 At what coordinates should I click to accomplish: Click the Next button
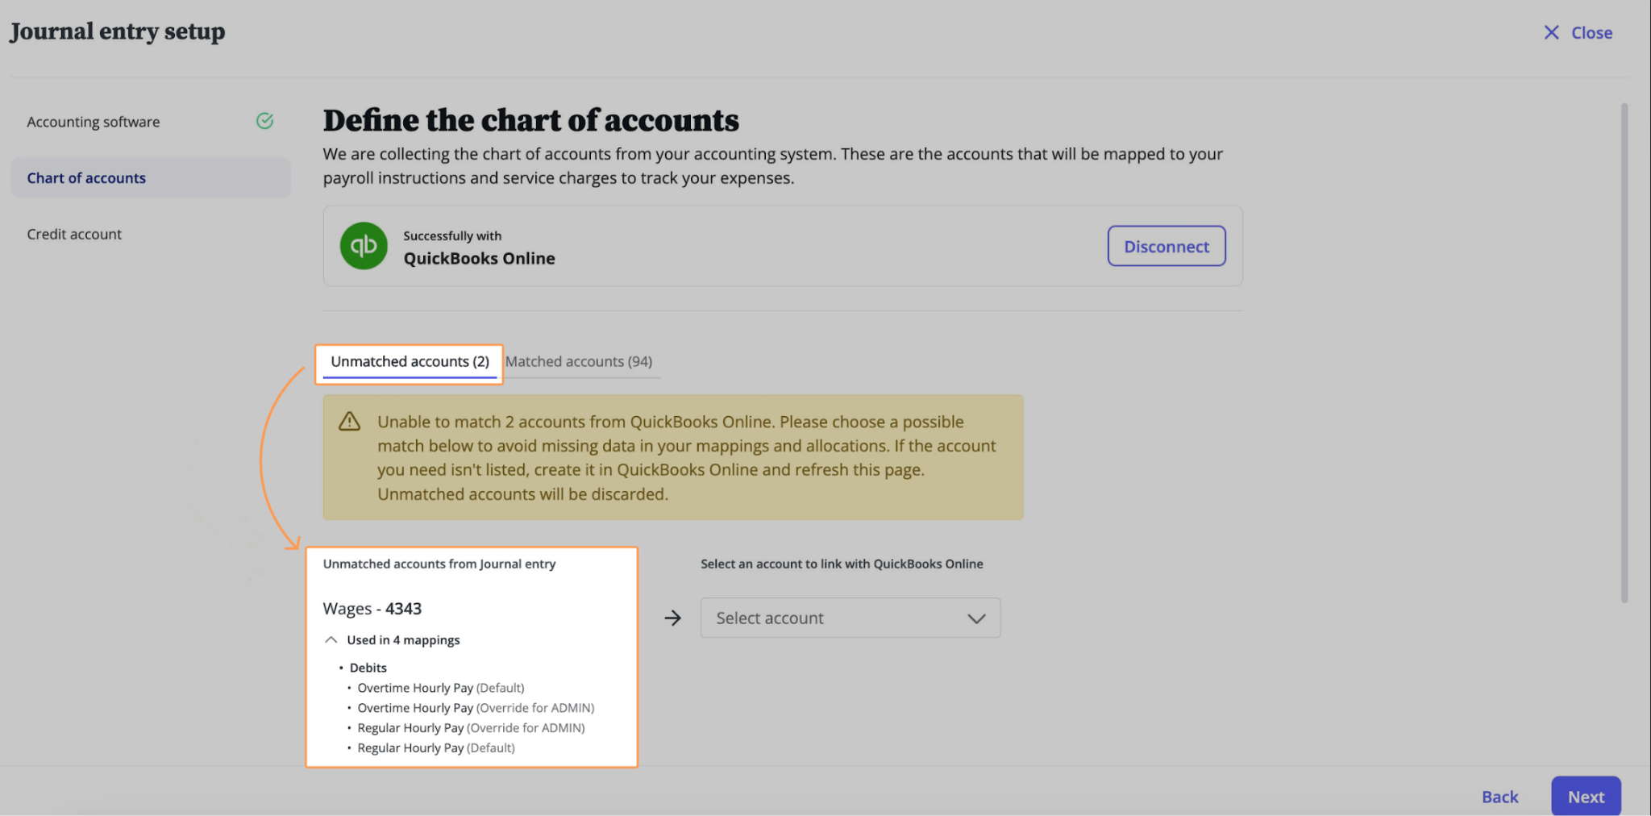[1586, 797]
